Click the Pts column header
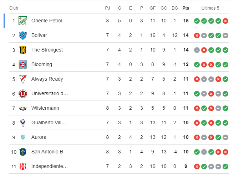 click(185, 8)
